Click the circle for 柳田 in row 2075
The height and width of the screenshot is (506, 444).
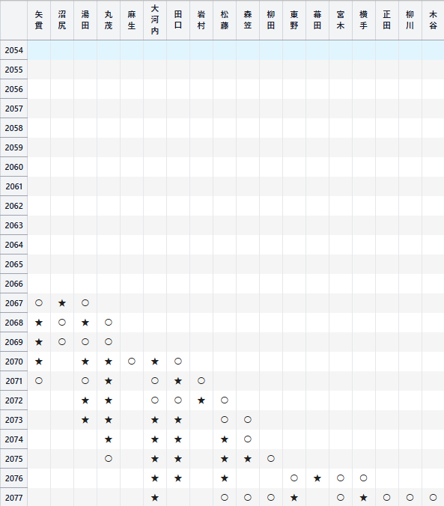click(x=271, y=459)
